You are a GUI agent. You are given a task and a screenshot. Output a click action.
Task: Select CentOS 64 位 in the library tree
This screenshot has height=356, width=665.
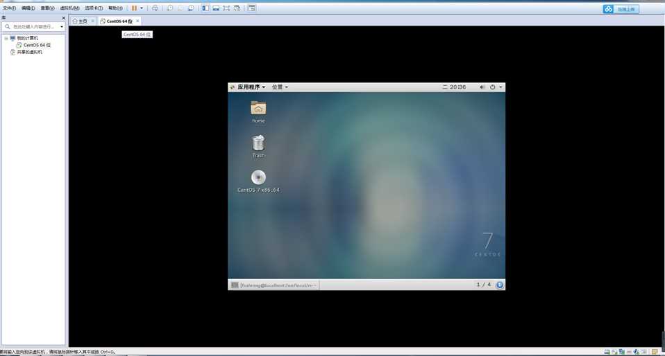click(x=37, y=45)
